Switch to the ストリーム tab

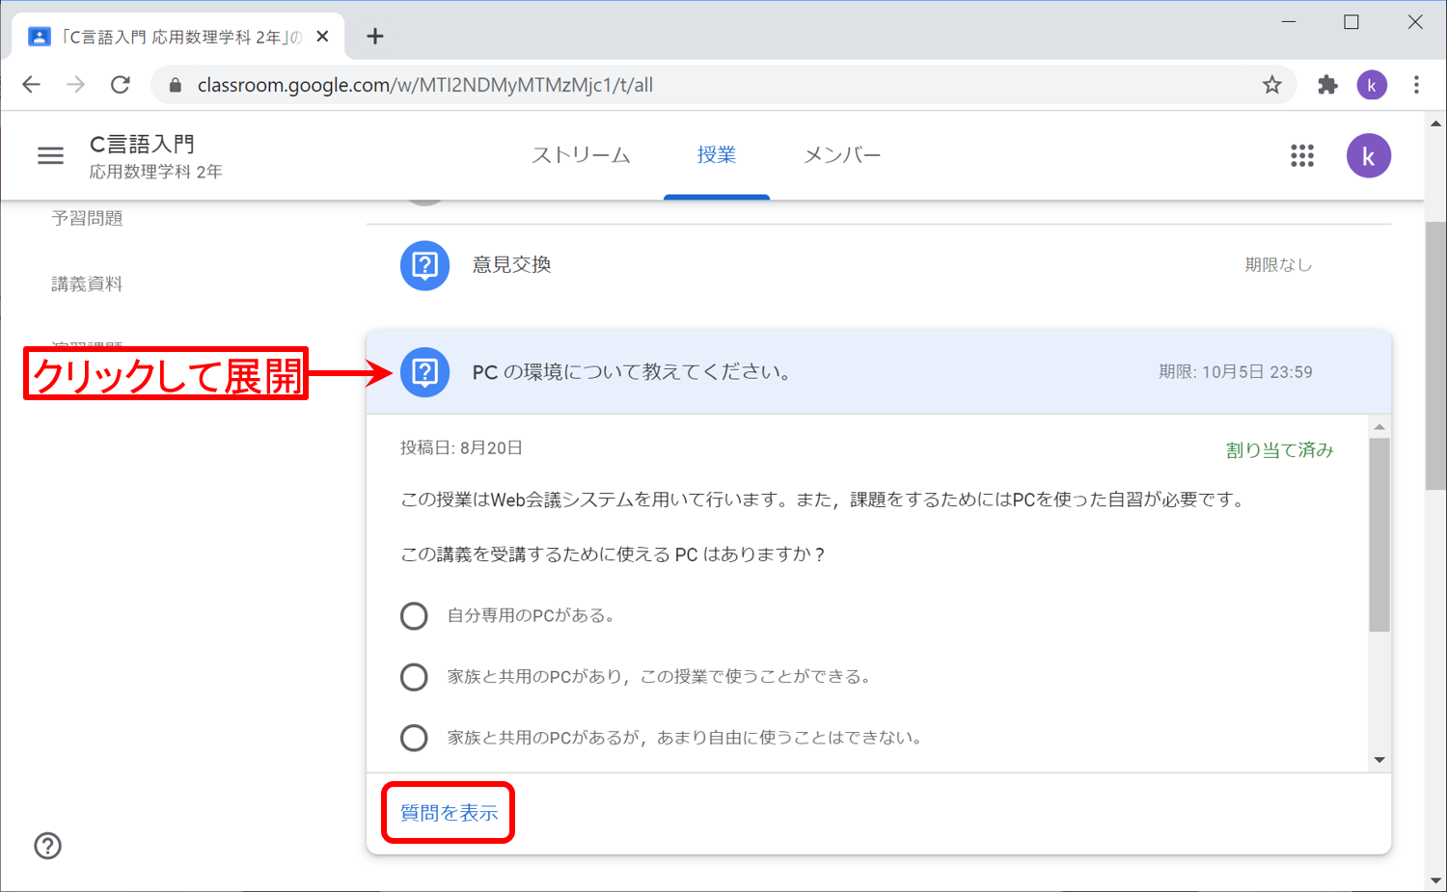(x=581, y=155)
